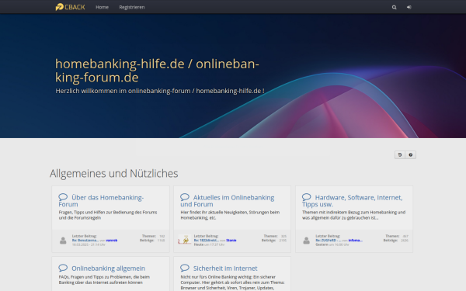Viewport: 466px width, 291px height.
Task: Click the 'Allgemeines und Nützliches' category heading
Action: pos(114,173)
